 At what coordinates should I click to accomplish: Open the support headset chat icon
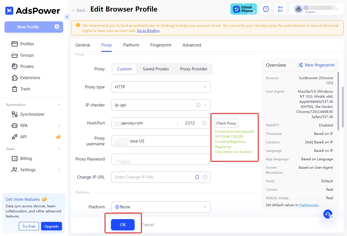pos(328,214)
